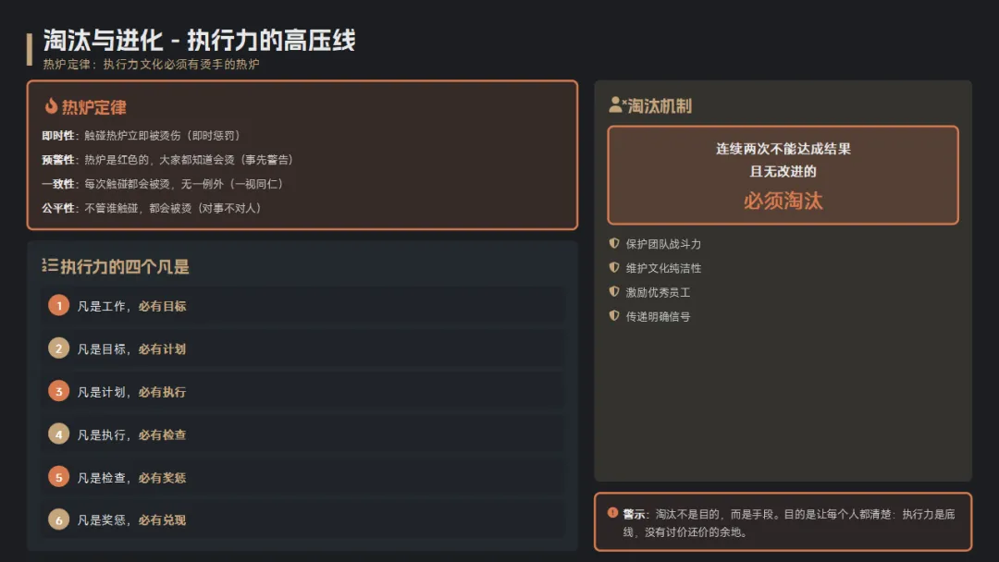Click the shield icon next to 保护团队战斗力
Screen dimensions: 999x562
614,243
